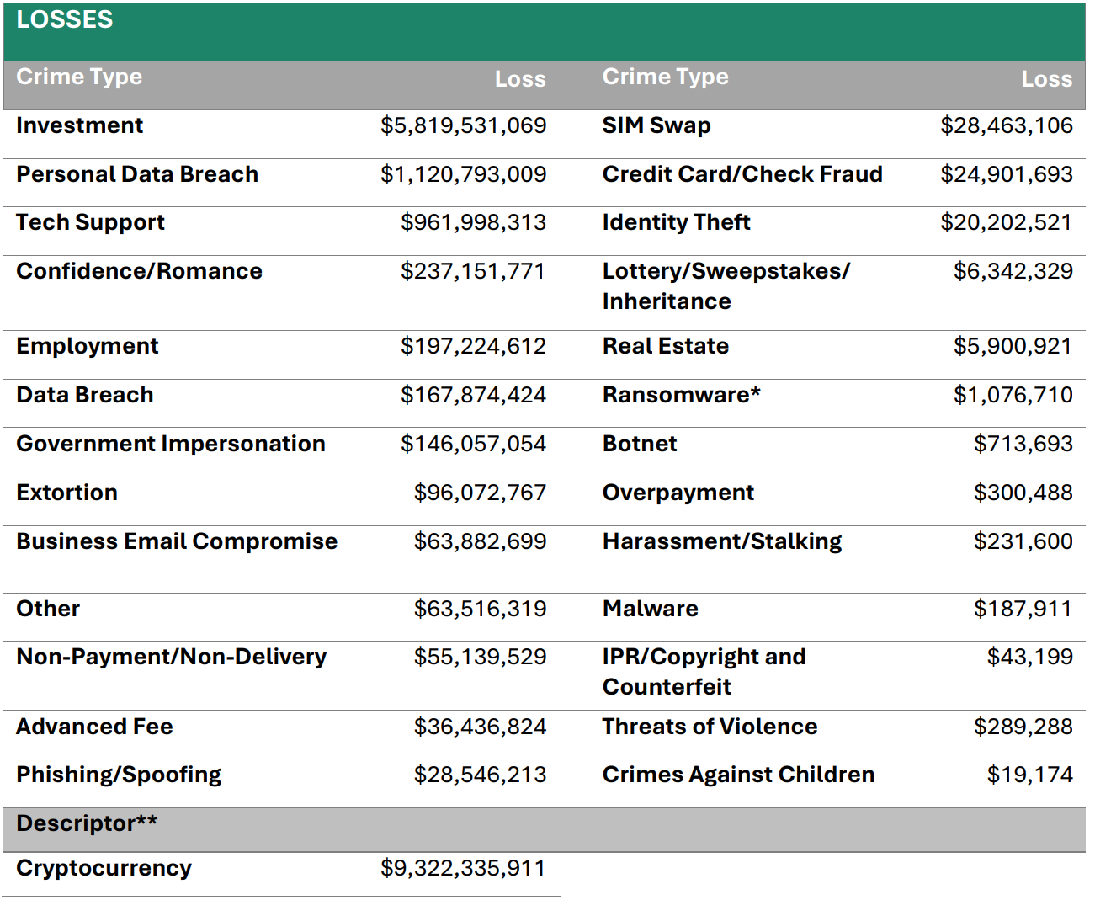Select the Overpayment row label

tap(678, 493)
